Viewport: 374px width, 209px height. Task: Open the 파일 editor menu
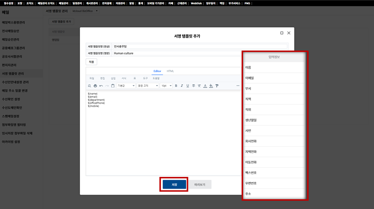[92, 78]
